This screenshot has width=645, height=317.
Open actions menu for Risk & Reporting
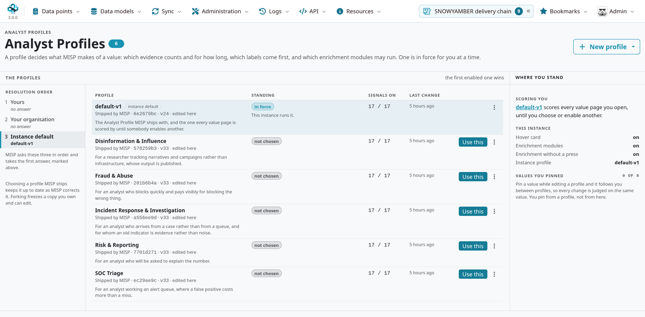[x=494, y=246]
